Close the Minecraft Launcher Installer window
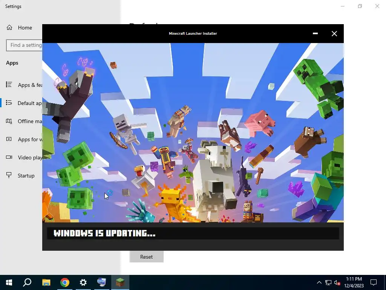This screenshot has width=386, height=290. point(334,34)
